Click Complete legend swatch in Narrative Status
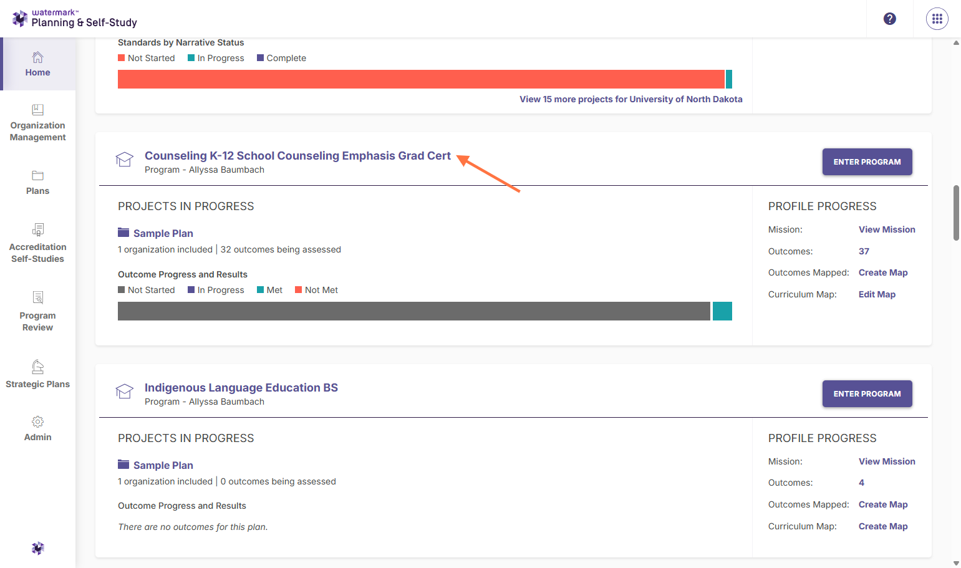961x568 pixels. pos(261,58)
